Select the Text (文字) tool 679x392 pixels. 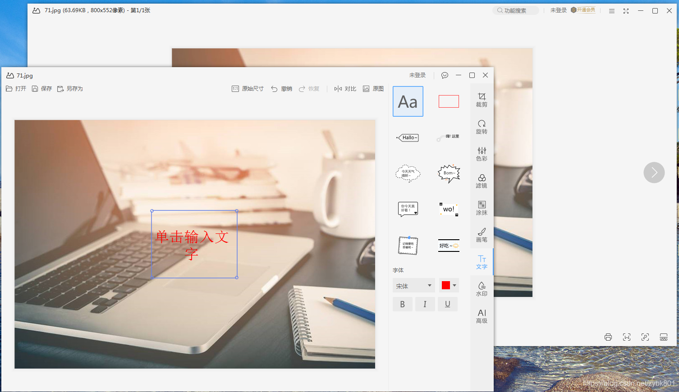(482, 262)
